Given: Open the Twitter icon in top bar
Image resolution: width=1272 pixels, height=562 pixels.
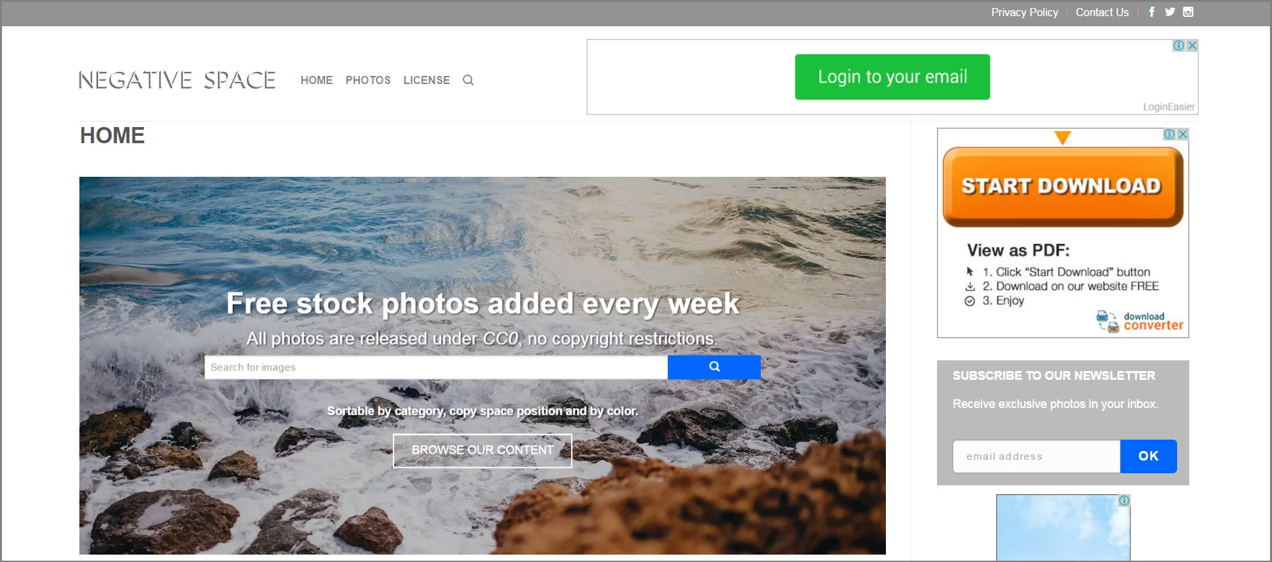Looking at the screenshot, I should tap(1170, 12).
